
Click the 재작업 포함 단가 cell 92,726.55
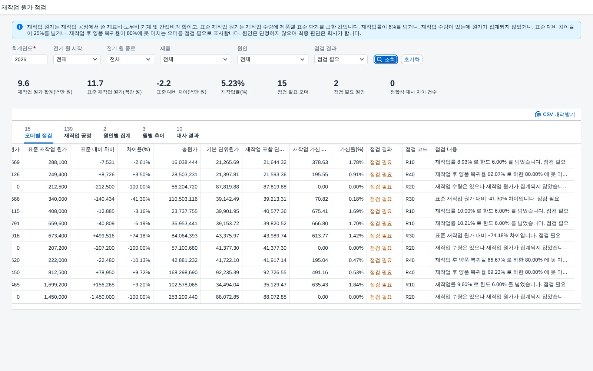[266, 272]
